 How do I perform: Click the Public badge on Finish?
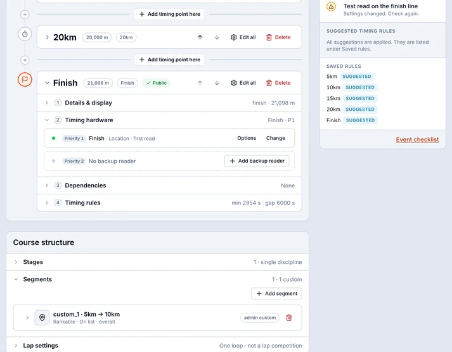coord(156,83)
